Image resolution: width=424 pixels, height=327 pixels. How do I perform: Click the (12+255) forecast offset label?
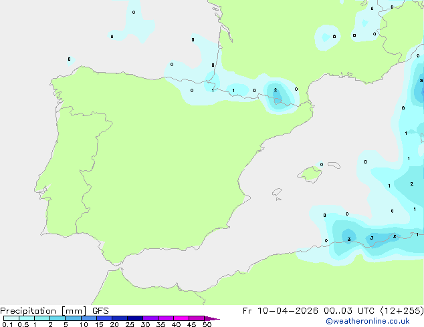click(402, 311)
